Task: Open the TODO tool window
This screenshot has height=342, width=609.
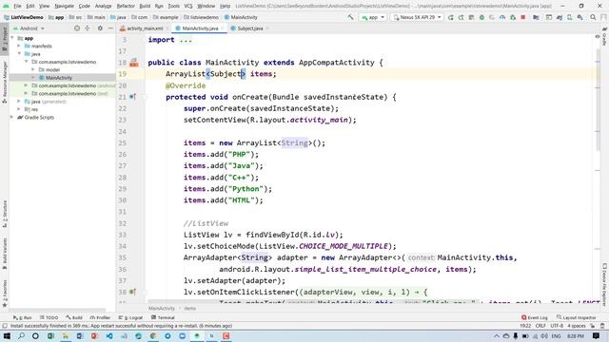Action: coord(49,317)
